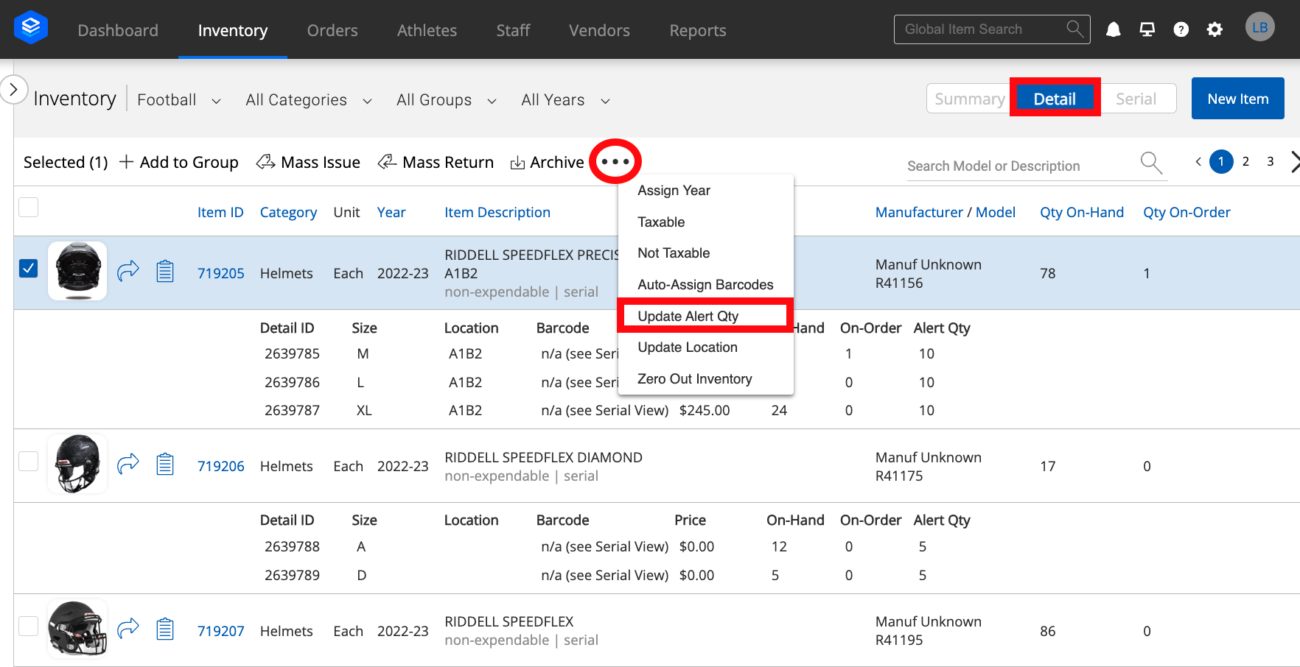Image resolution: width=1300 pixels, height=667 pixels.
Task: Go to the Orders tab
Action: (332, 30)
